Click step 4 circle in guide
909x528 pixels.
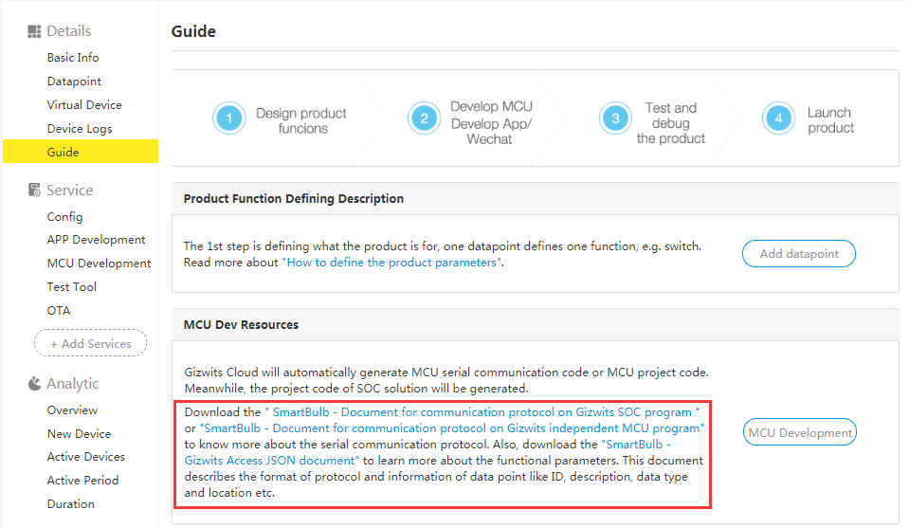778,118
